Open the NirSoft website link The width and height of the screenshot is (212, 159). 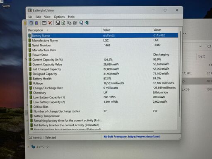132,137
